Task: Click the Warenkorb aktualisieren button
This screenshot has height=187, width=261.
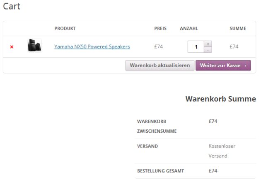Action: [160, 66]
